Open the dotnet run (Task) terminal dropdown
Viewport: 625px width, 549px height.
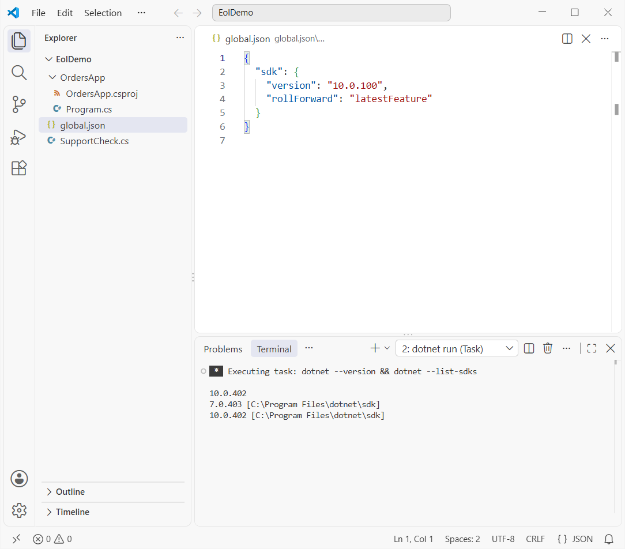(x=457, y=348)
